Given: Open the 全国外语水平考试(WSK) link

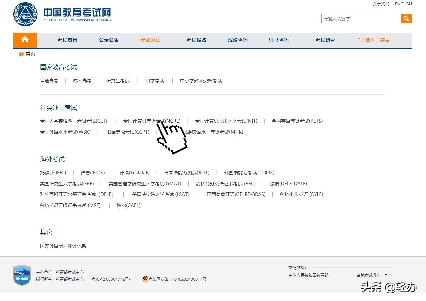Looking at the screenshot, I should click(65, 132).
